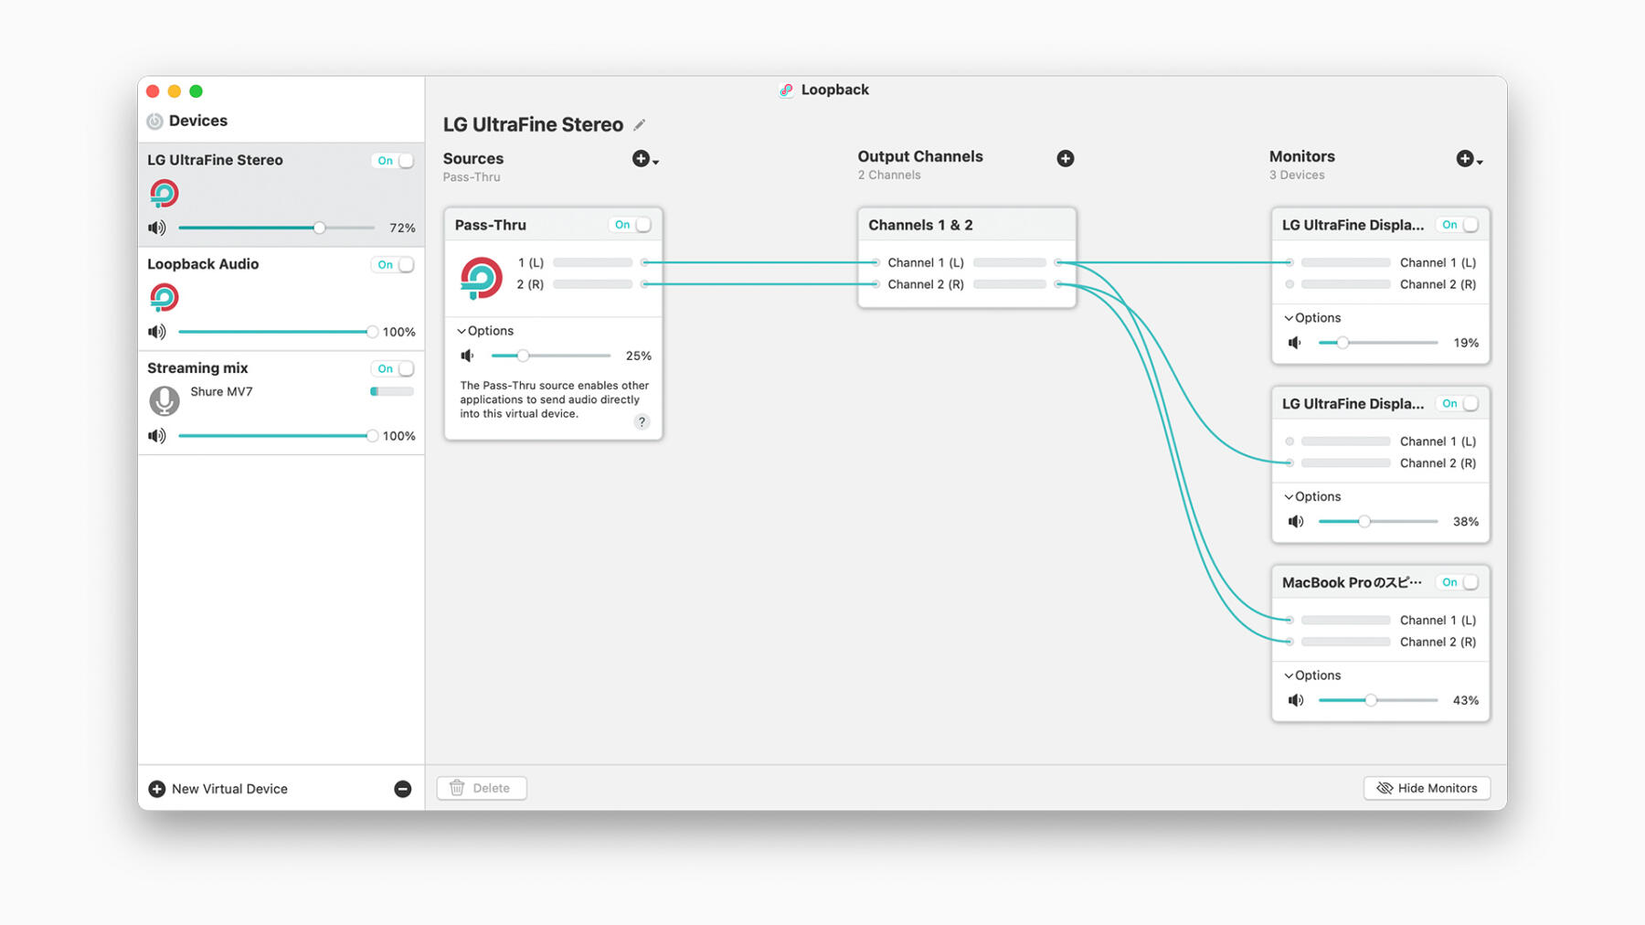This screenshot has height=925, width=1645.
Task: Collapse the Pass-Thru Options section
Action: tap(485, 331)
